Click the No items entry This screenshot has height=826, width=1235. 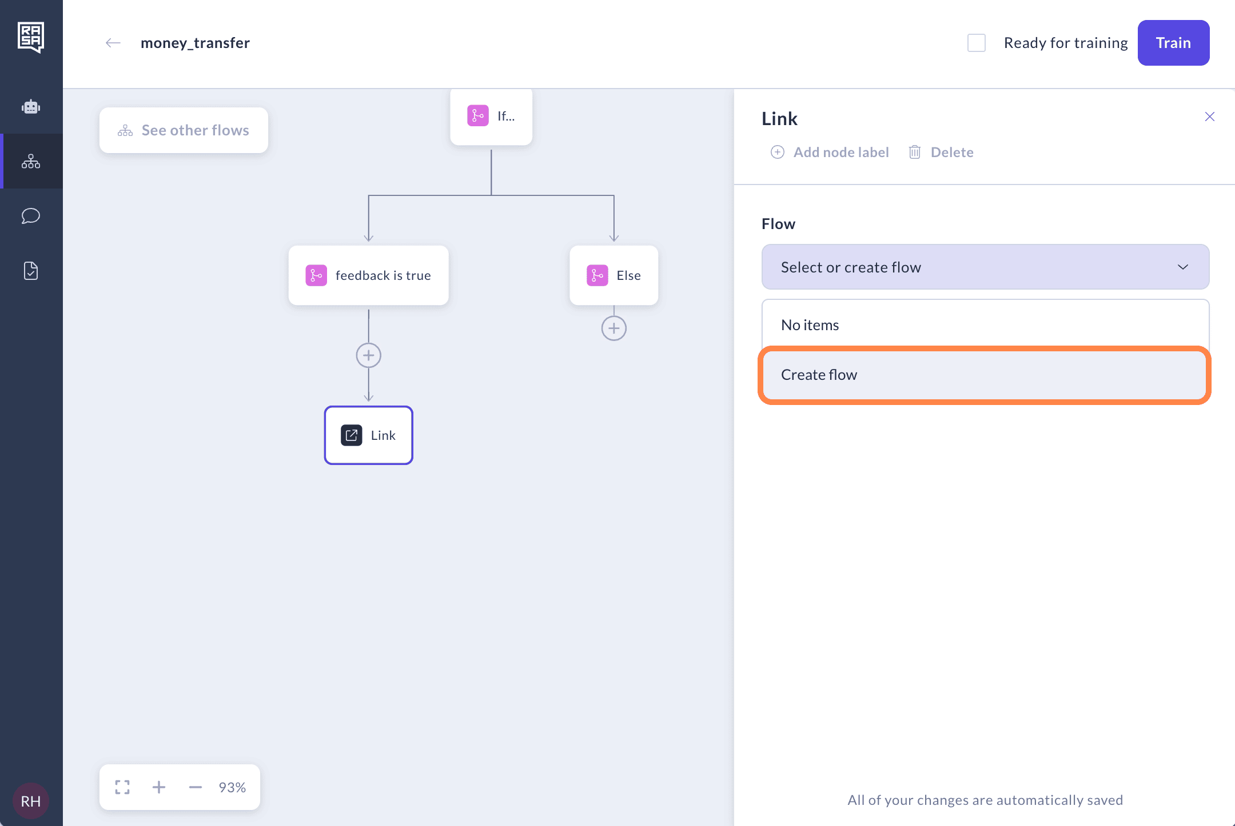pyautogui.click(x=985, y=324)
